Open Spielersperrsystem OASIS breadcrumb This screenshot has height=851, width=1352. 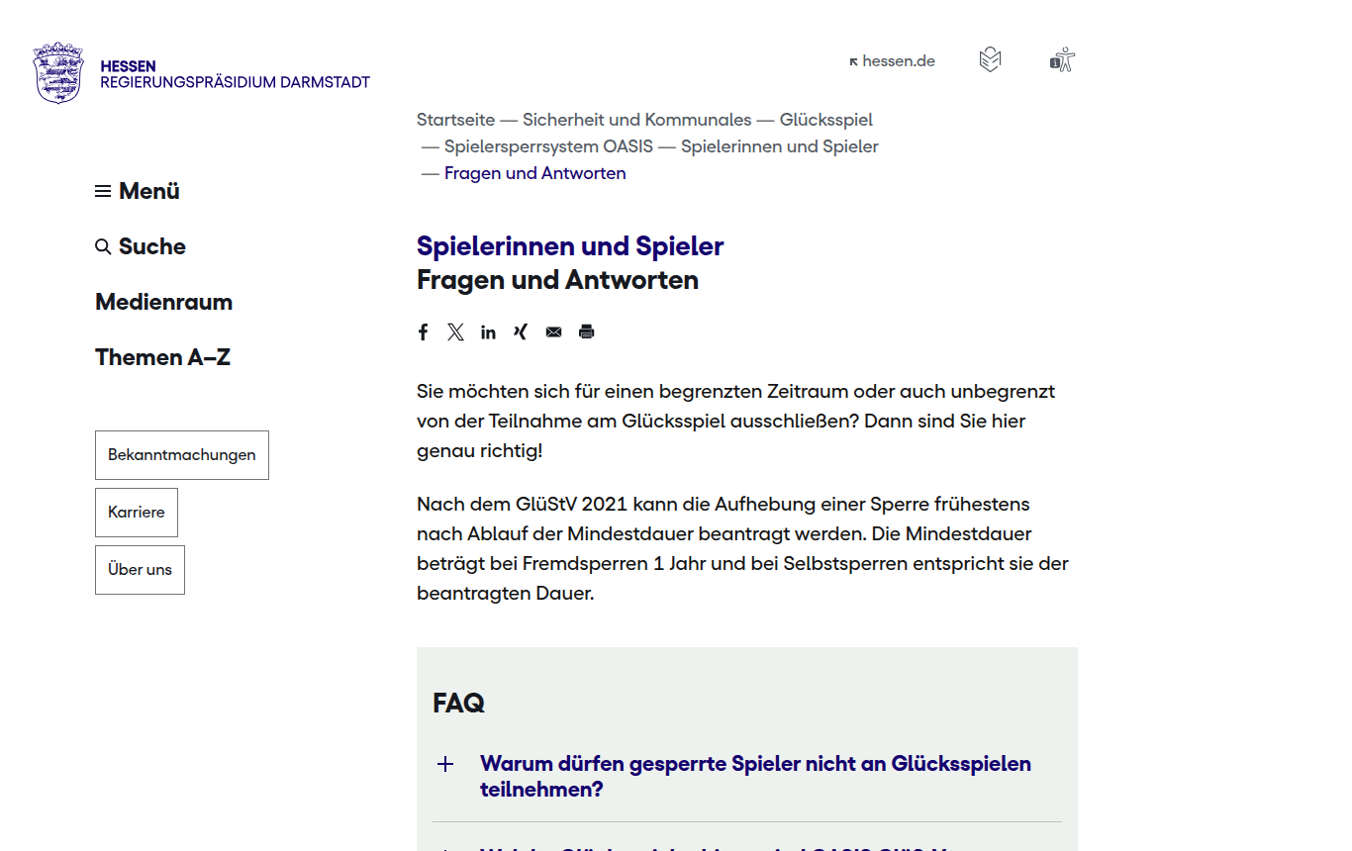pos(548,146)
